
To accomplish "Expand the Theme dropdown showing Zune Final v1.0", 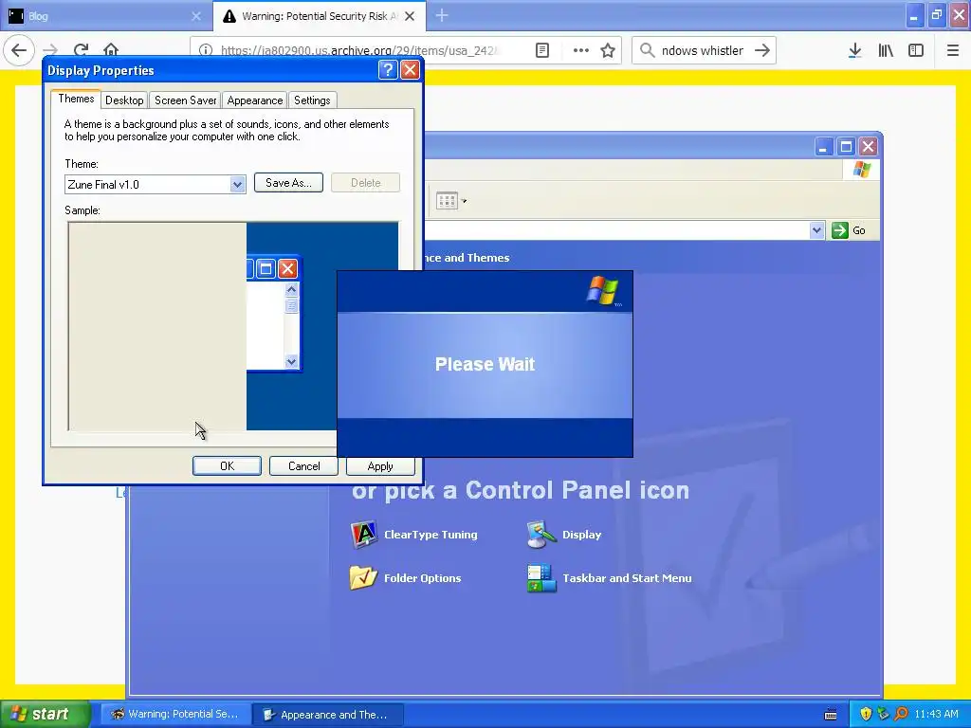I will coord(237,185).
